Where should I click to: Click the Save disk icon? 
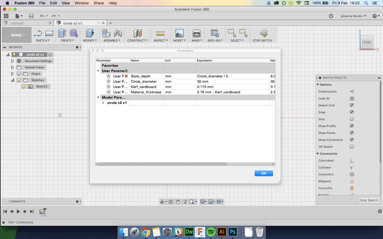(31, 16)
